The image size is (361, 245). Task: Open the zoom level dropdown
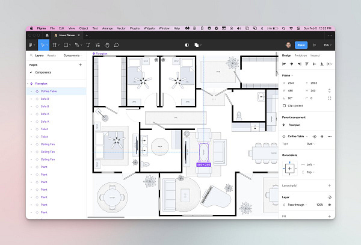click(328, 45)
